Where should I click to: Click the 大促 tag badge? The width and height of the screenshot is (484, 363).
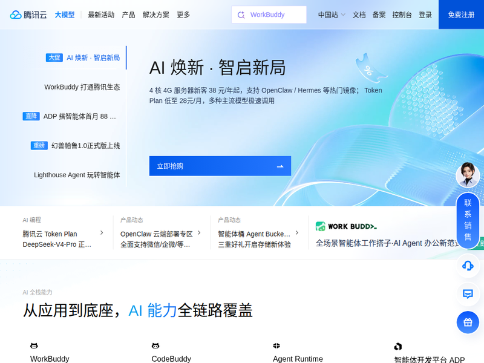[x=54, y=57]
